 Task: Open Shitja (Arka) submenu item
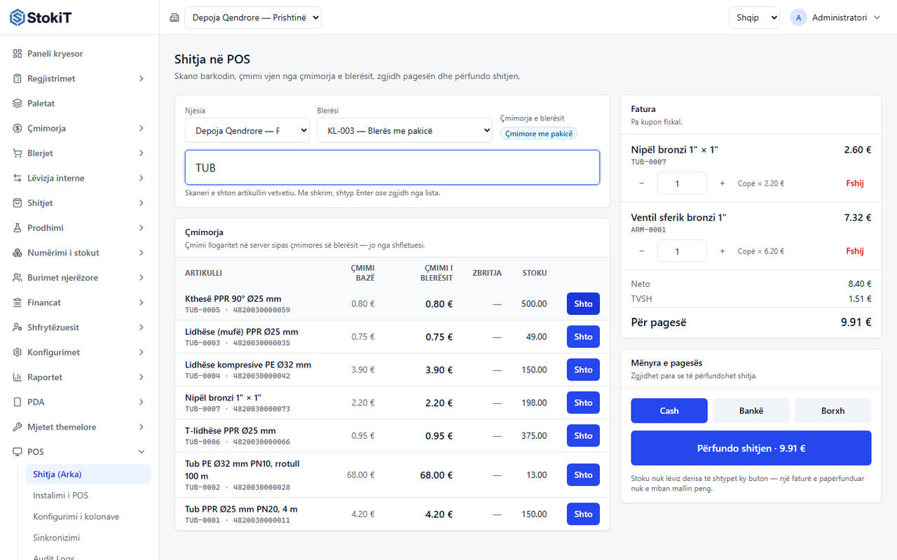(88, 474)
